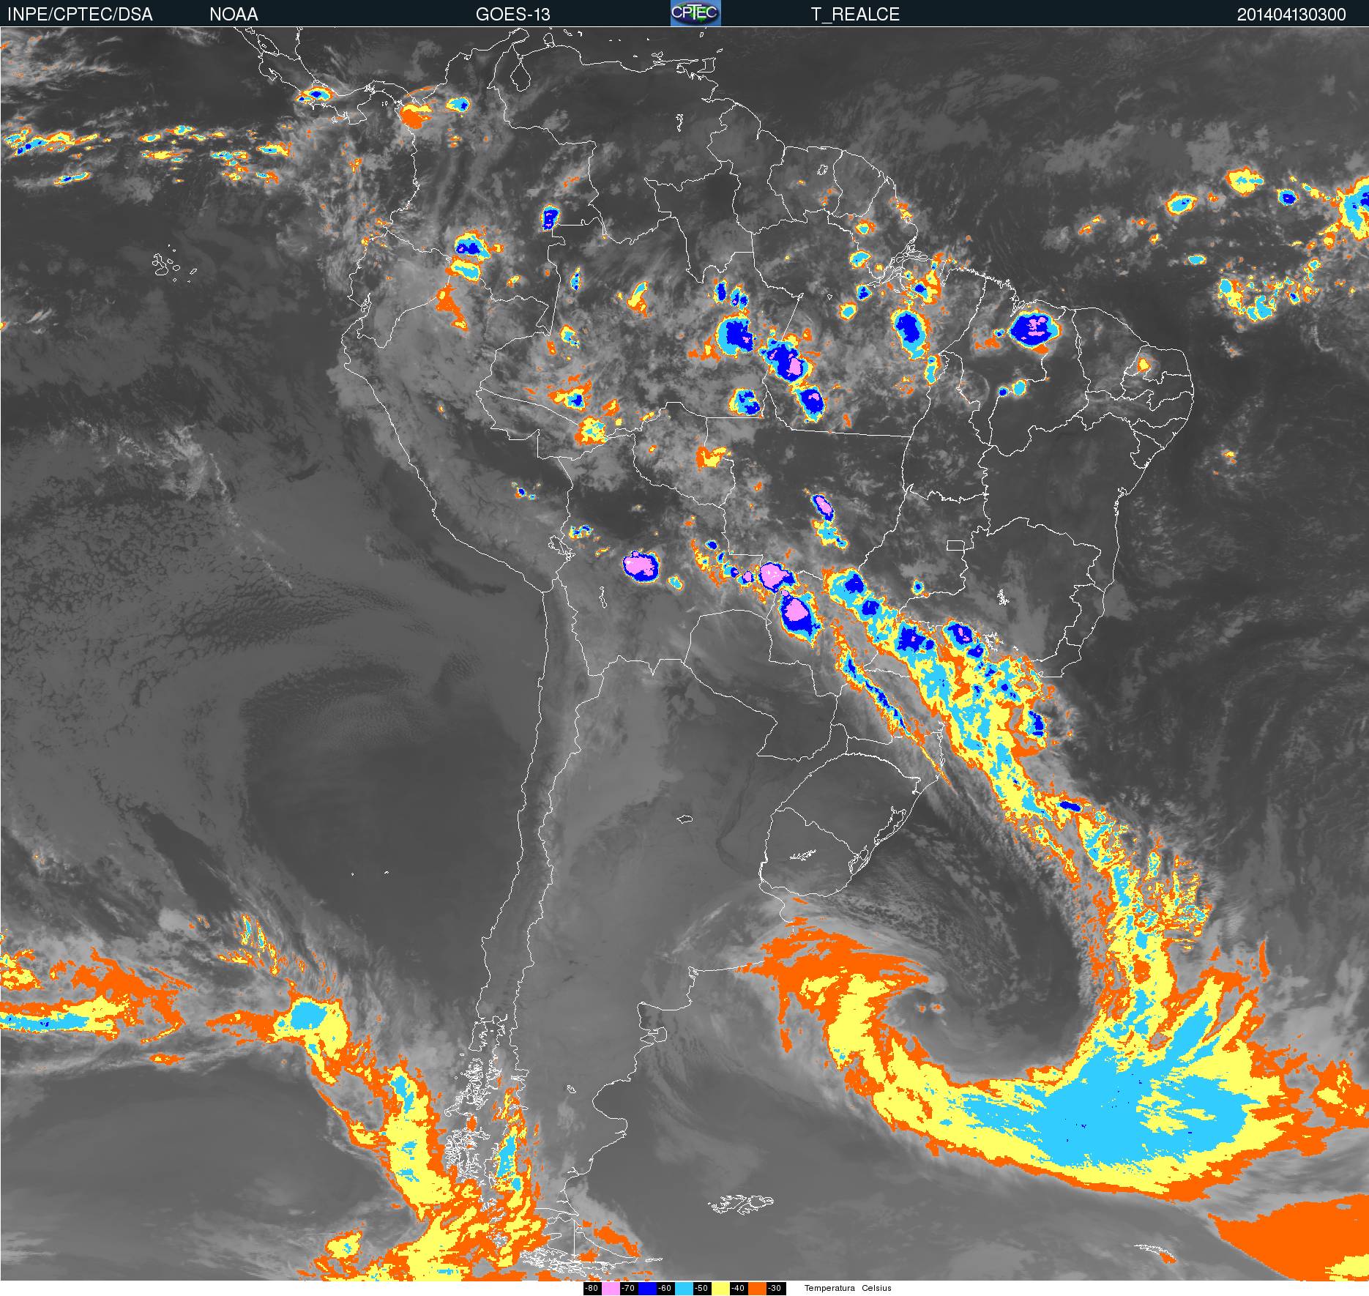1369x1296 pixels.
Task: Click the -70 legend value
Action: click(628, 1289)
